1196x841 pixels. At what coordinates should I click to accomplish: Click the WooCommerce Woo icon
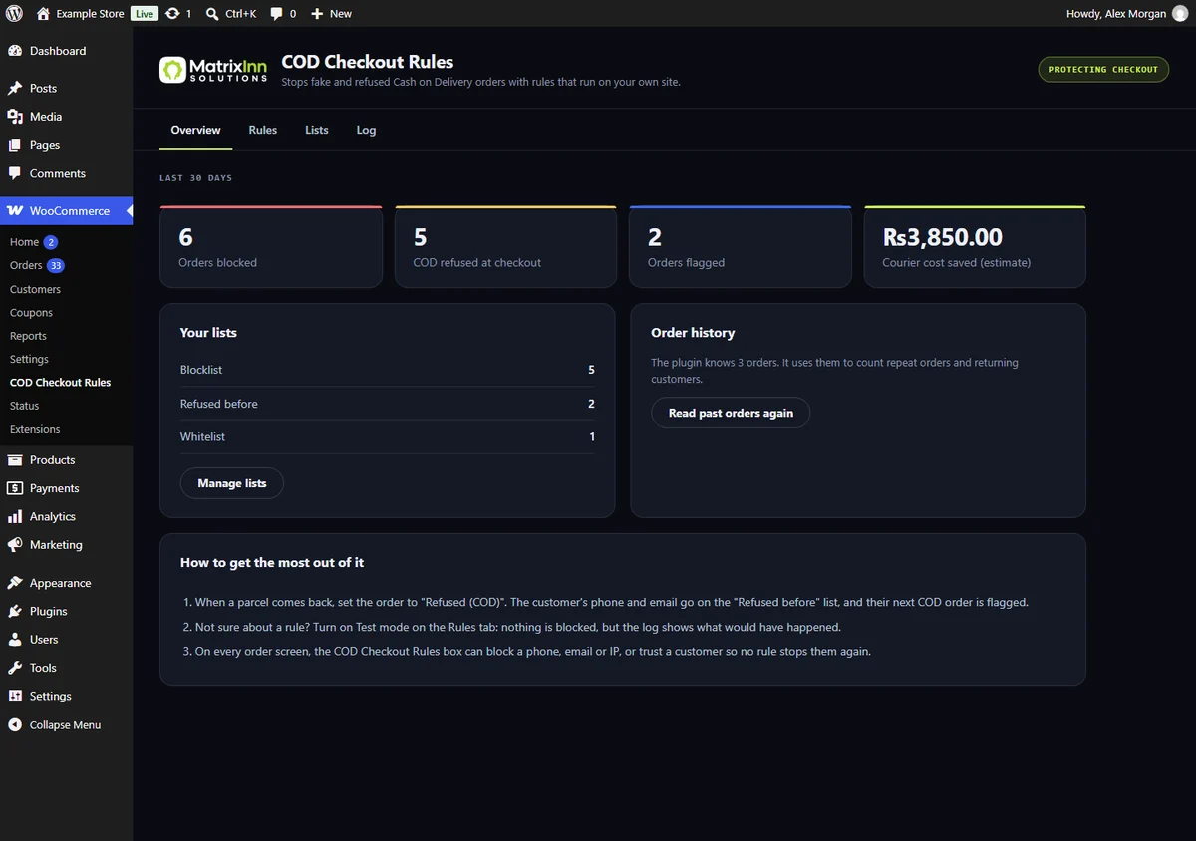click(x=15, y=211)
